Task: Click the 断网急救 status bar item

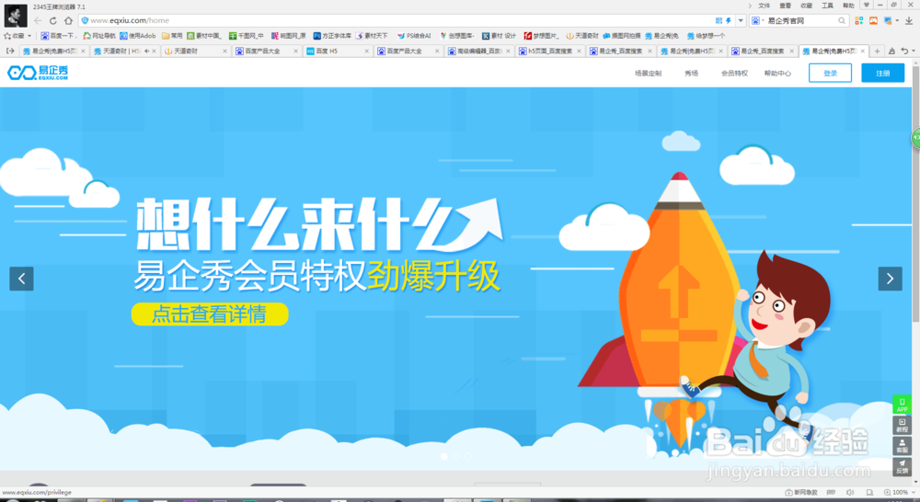Action: (801, 493)
